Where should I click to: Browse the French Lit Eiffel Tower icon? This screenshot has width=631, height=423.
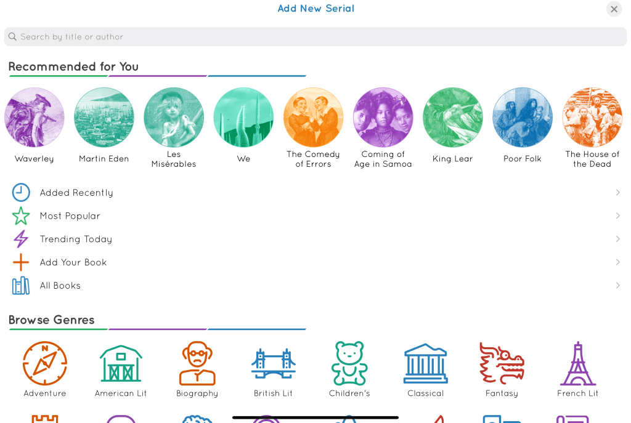[577, 363]
